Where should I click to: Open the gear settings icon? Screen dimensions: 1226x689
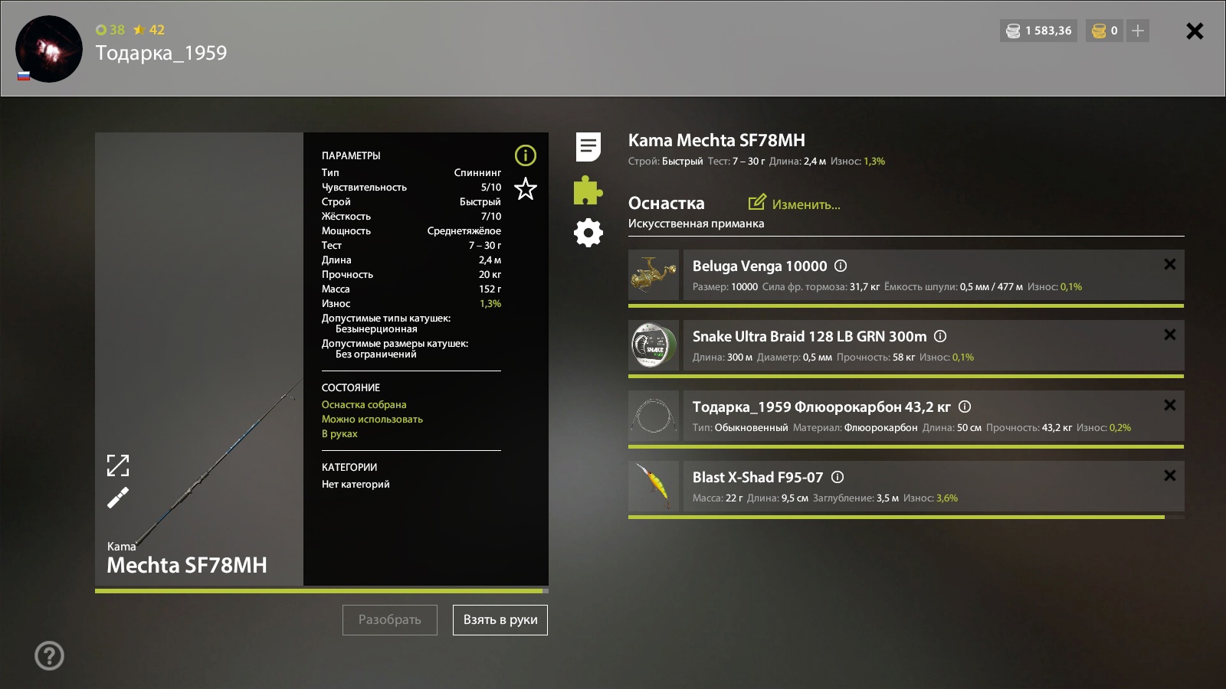(588, 233)
